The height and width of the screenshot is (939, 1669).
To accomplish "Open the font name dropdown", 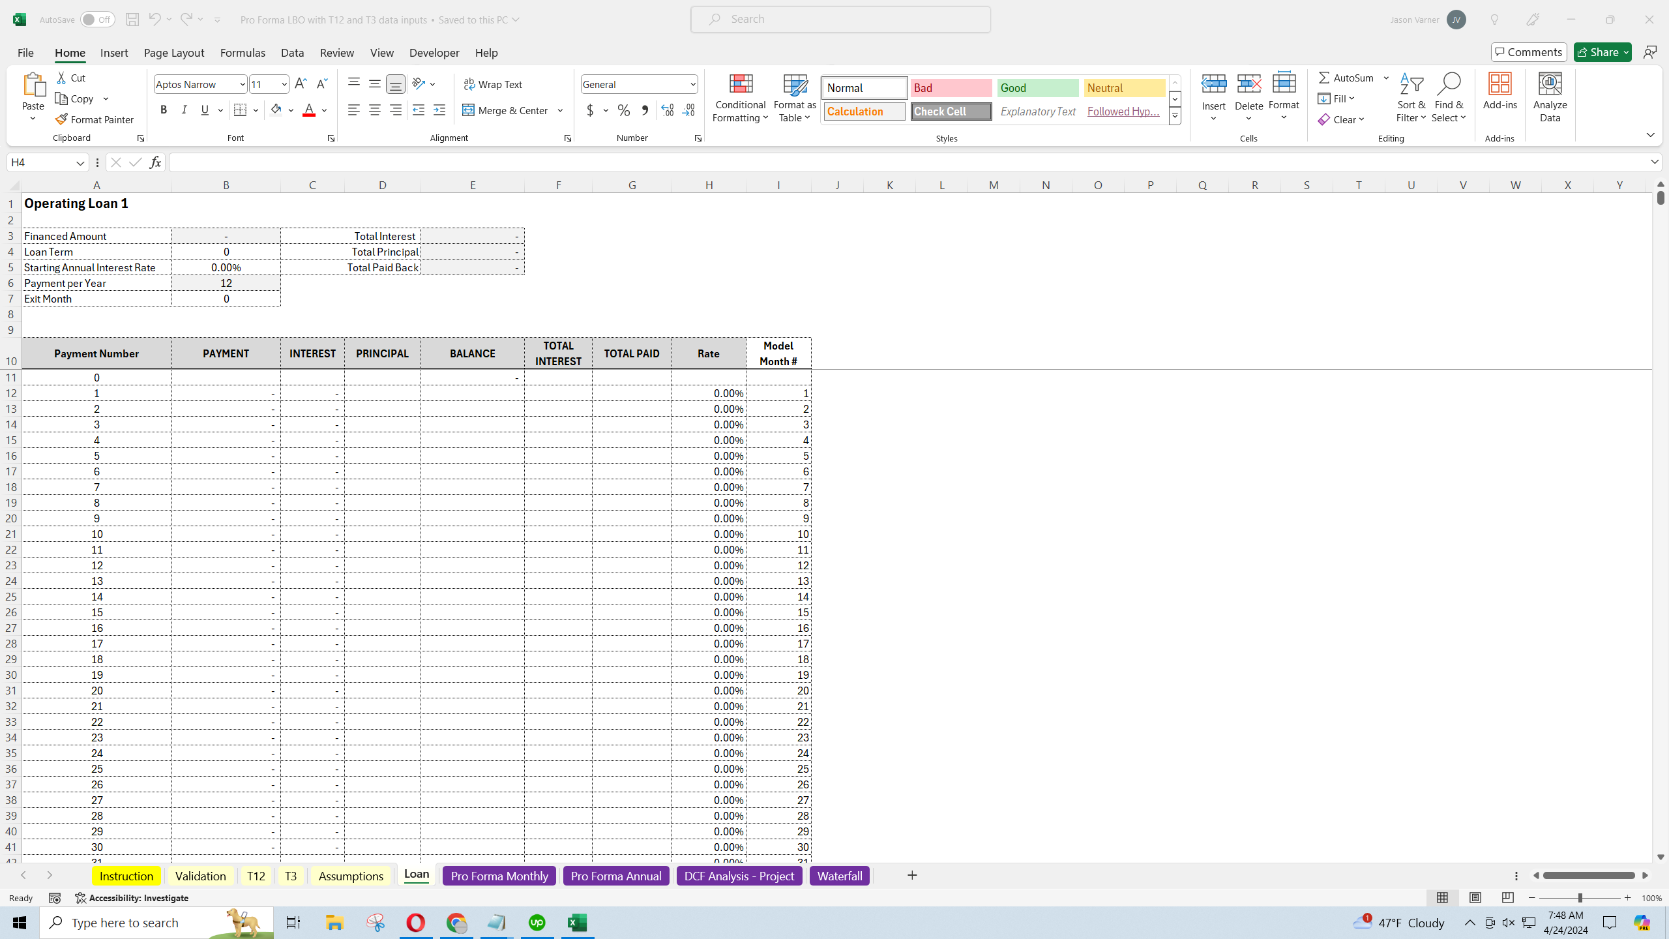I will (x=242, y=84).
